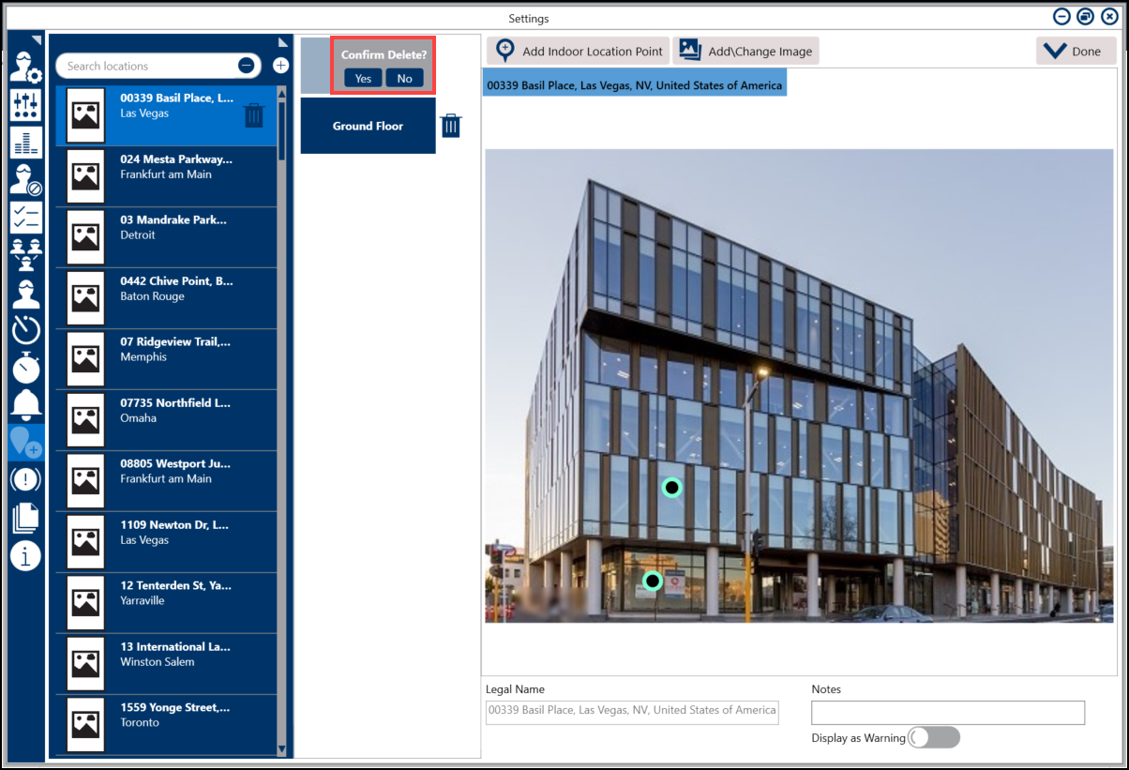This screenshot has width=1129, height=770.
Task: Select the Ground Floor tab
Action: tap(368, 126)
